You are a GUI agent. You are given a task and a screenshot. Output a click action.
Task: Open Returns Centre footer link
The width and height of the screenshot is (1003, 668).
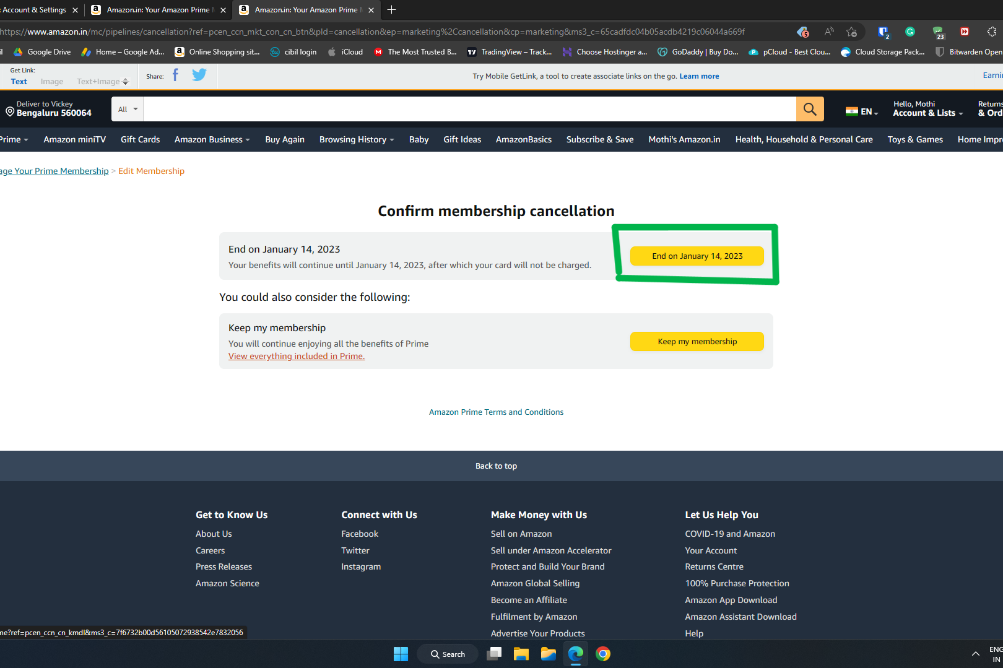(x=714, y=566)
